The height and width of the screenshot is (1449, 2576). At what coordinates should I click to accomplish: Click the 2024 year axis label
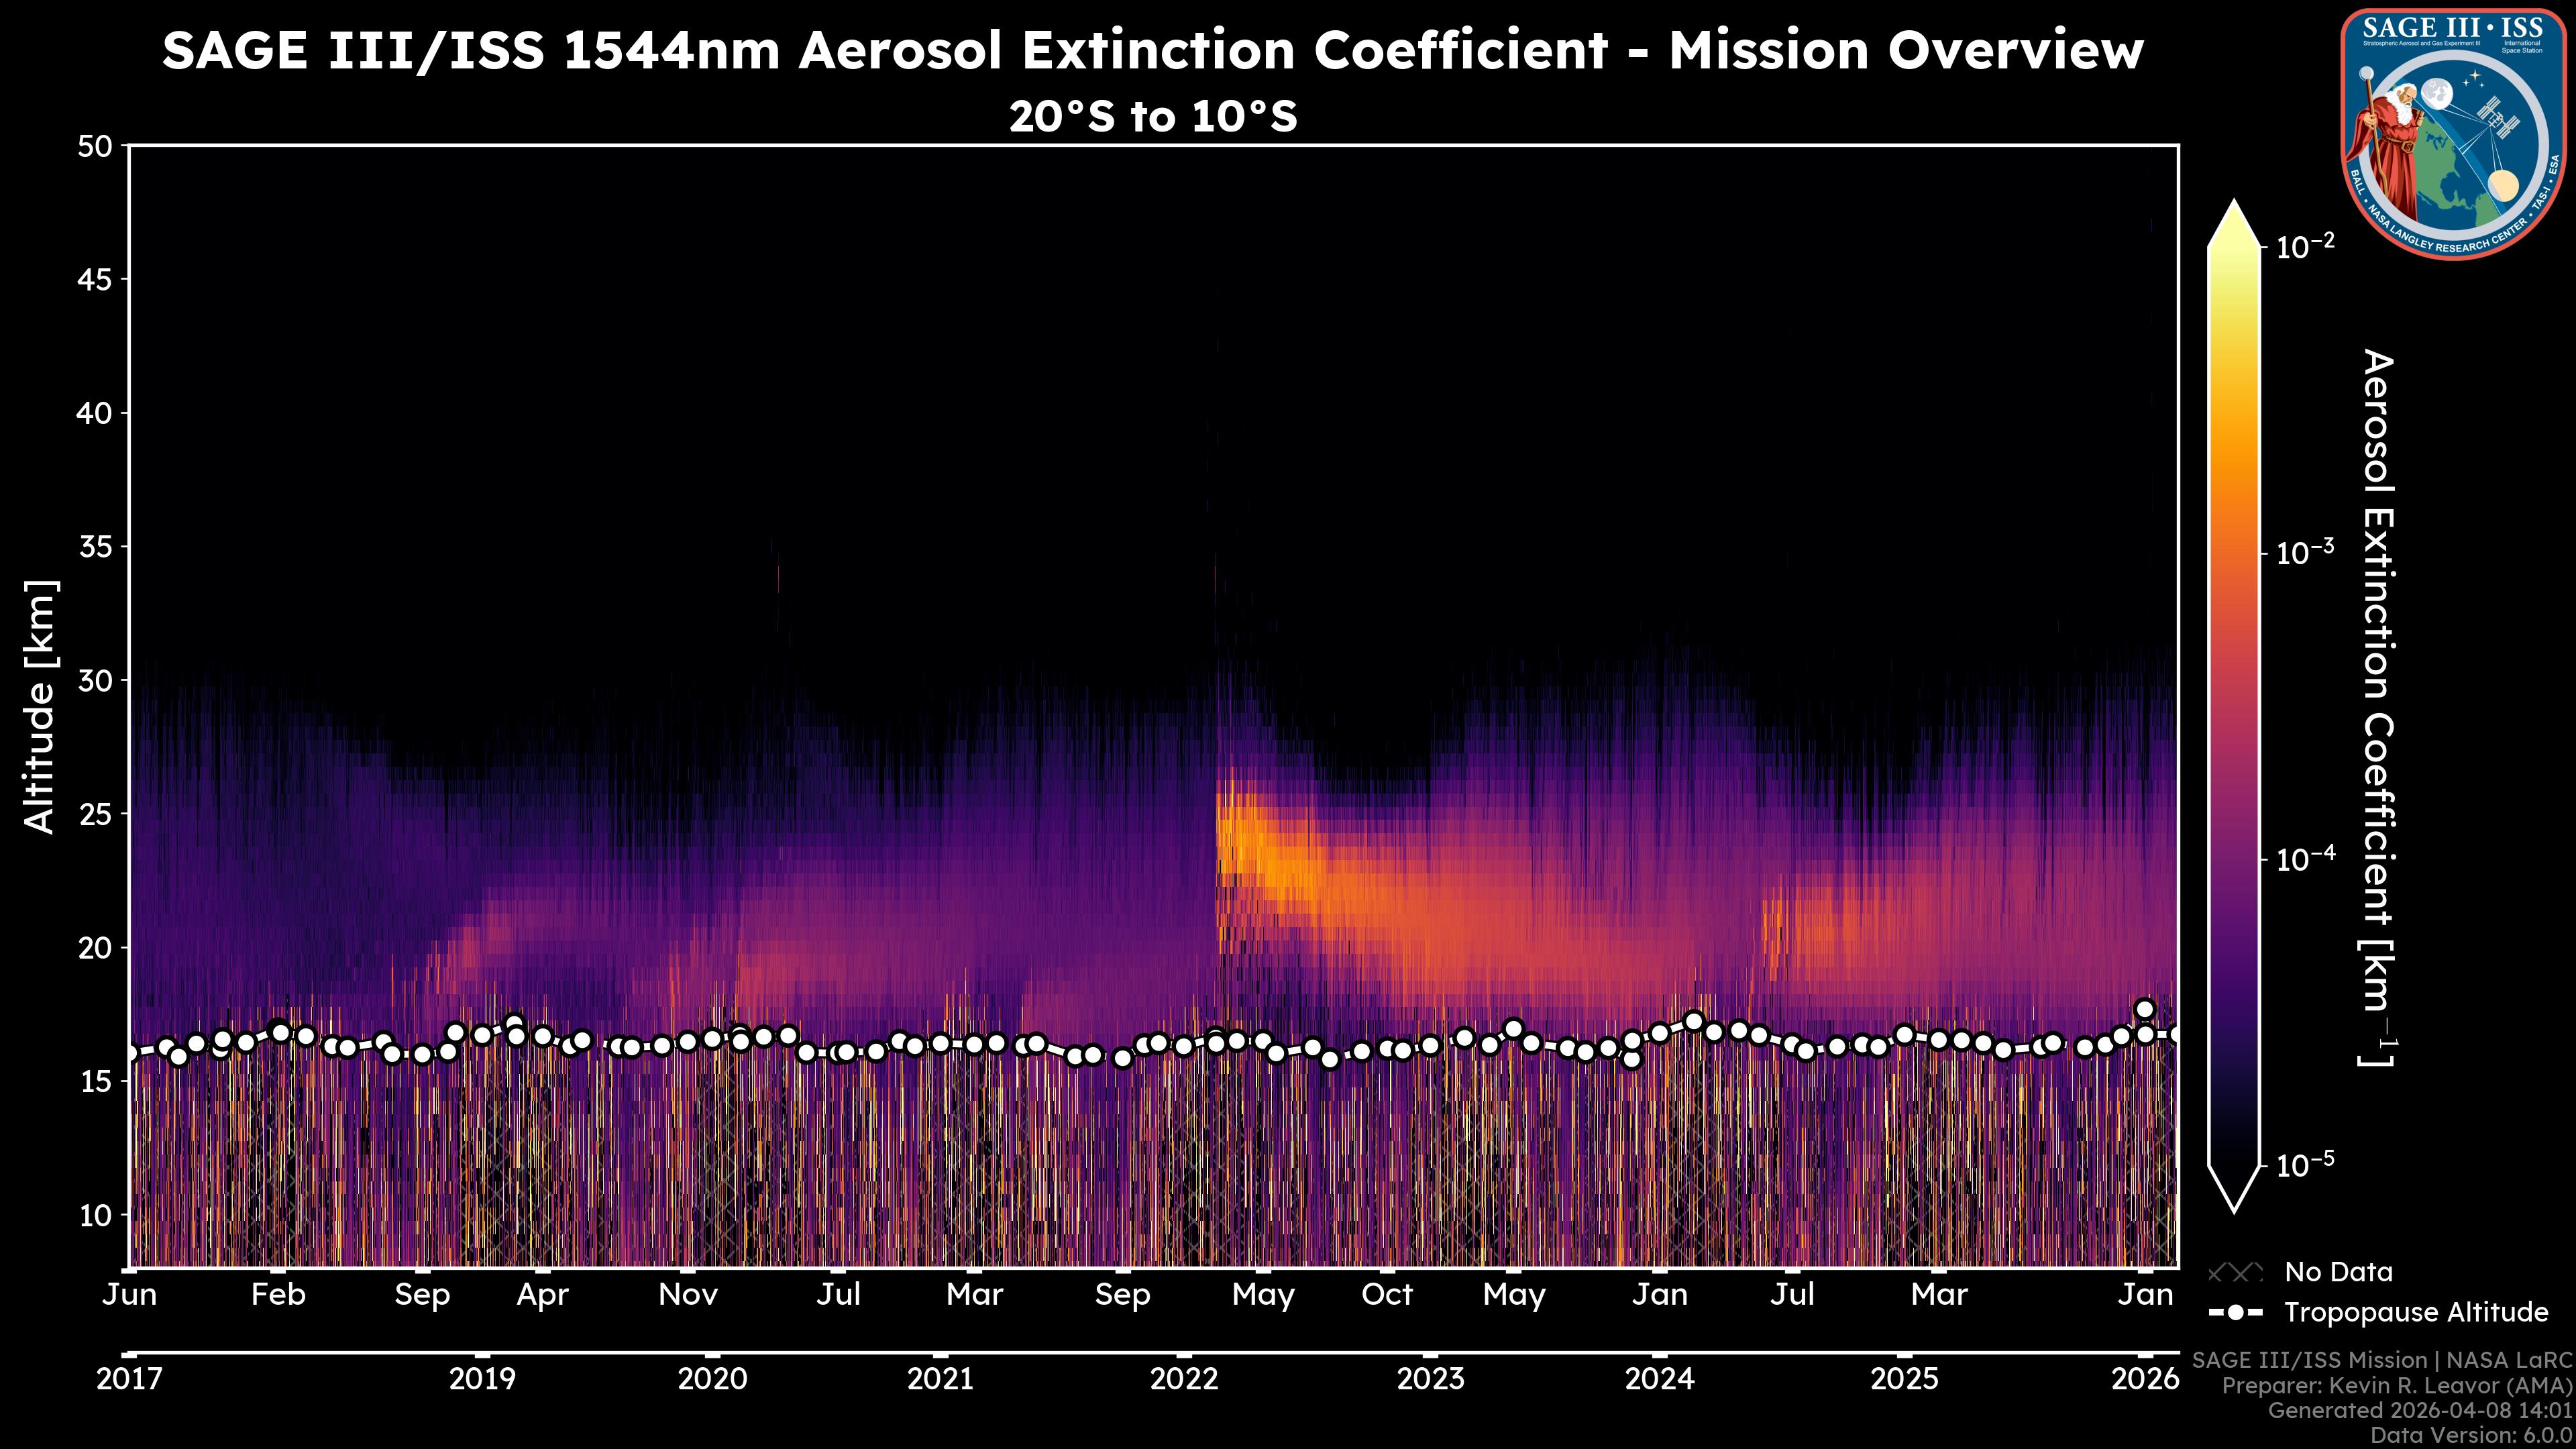click(1659, 1379)
